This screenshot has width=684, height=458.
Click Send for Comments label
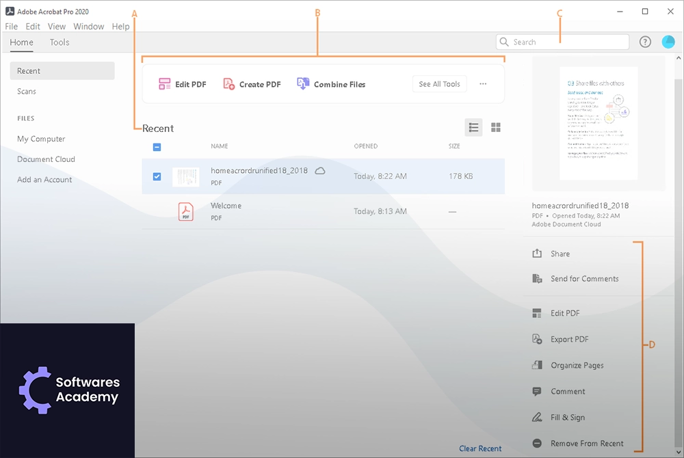pos(585,278)
